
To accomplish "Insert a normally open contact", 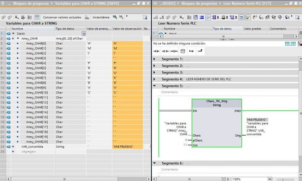I will pos(157,51).
